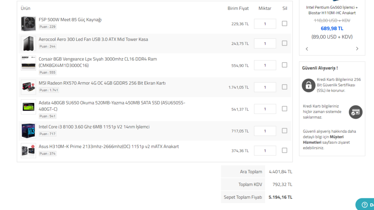374x210 pixels.
Task: Go to previous product in carousel
Action: click(x=307, y=49)
